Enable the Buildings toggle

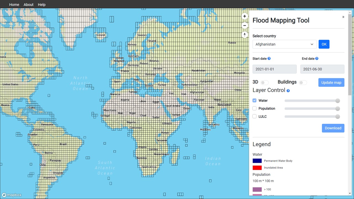(303, 83)
